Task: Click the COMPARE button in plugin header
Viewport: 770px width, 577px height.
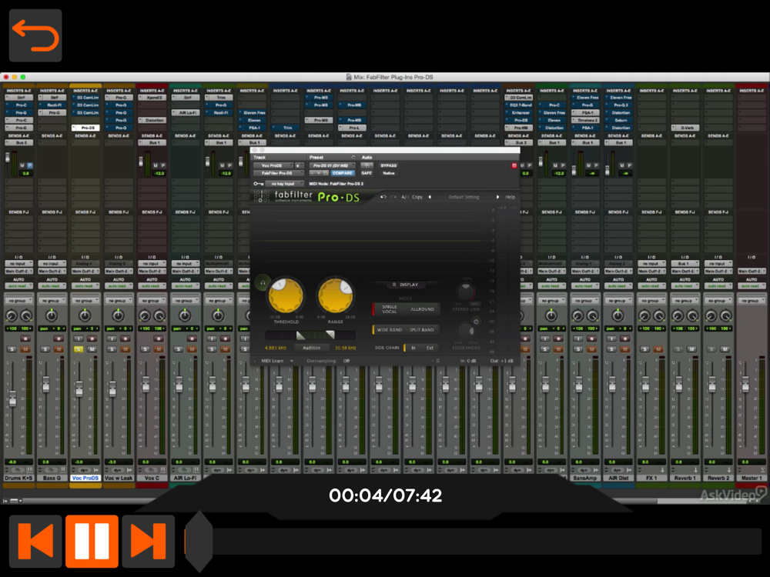Action: click(343, 172)
